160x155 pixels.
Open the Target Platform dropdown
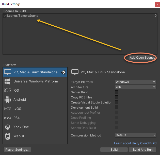[136, 82]
